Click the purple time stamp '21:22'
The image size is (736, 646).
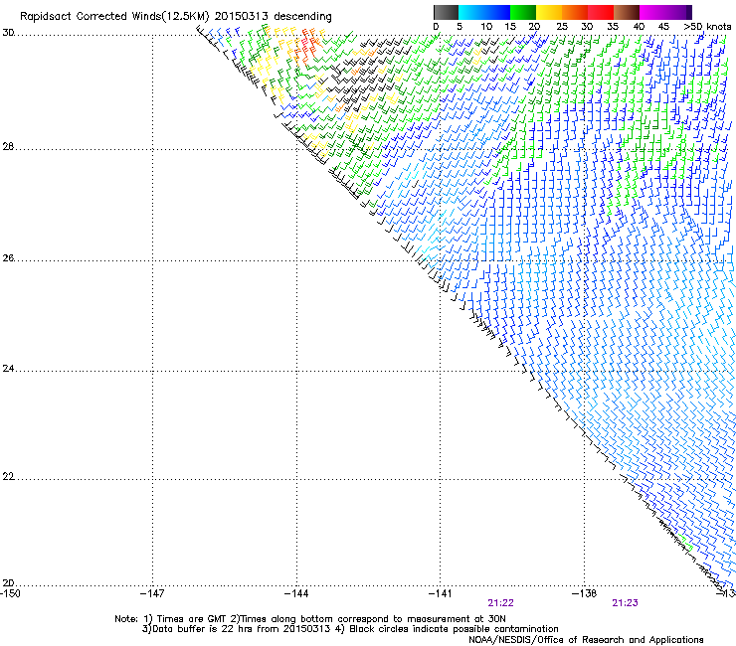point(500,603)
